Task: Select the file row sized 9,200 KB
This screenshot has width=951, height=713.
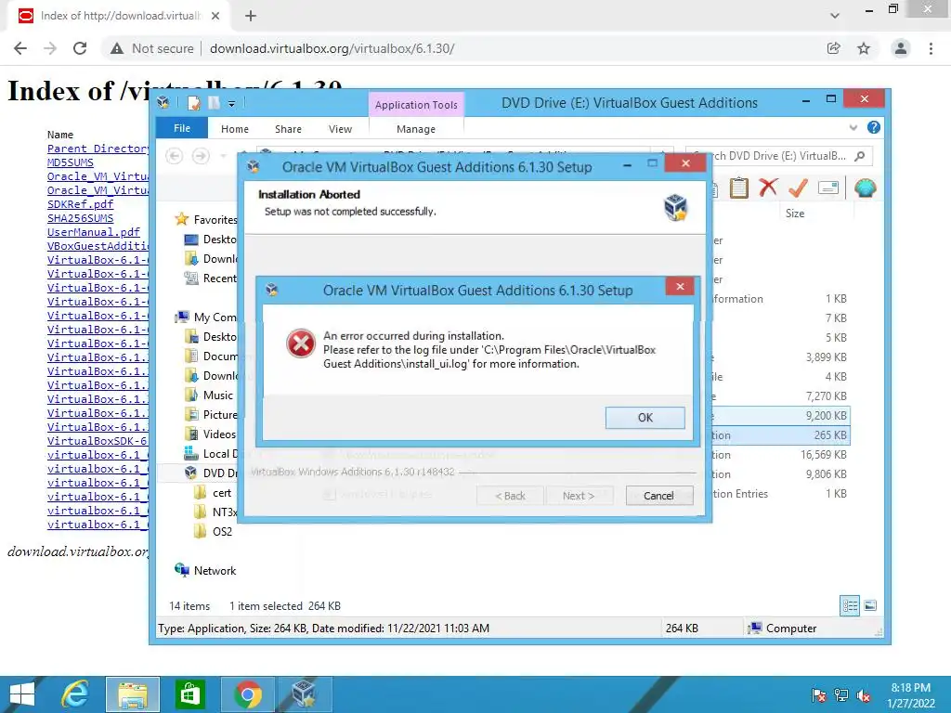Action: coord(779,415)
